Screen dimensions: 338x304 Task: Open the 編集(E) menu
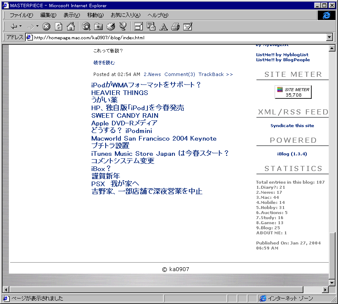[48, 15]
